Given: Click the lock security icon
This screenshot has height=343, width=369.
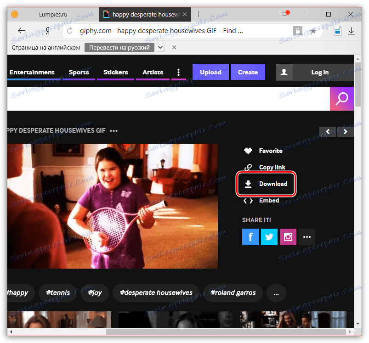Looking at the screenshot, I should [x=297, y=31].
